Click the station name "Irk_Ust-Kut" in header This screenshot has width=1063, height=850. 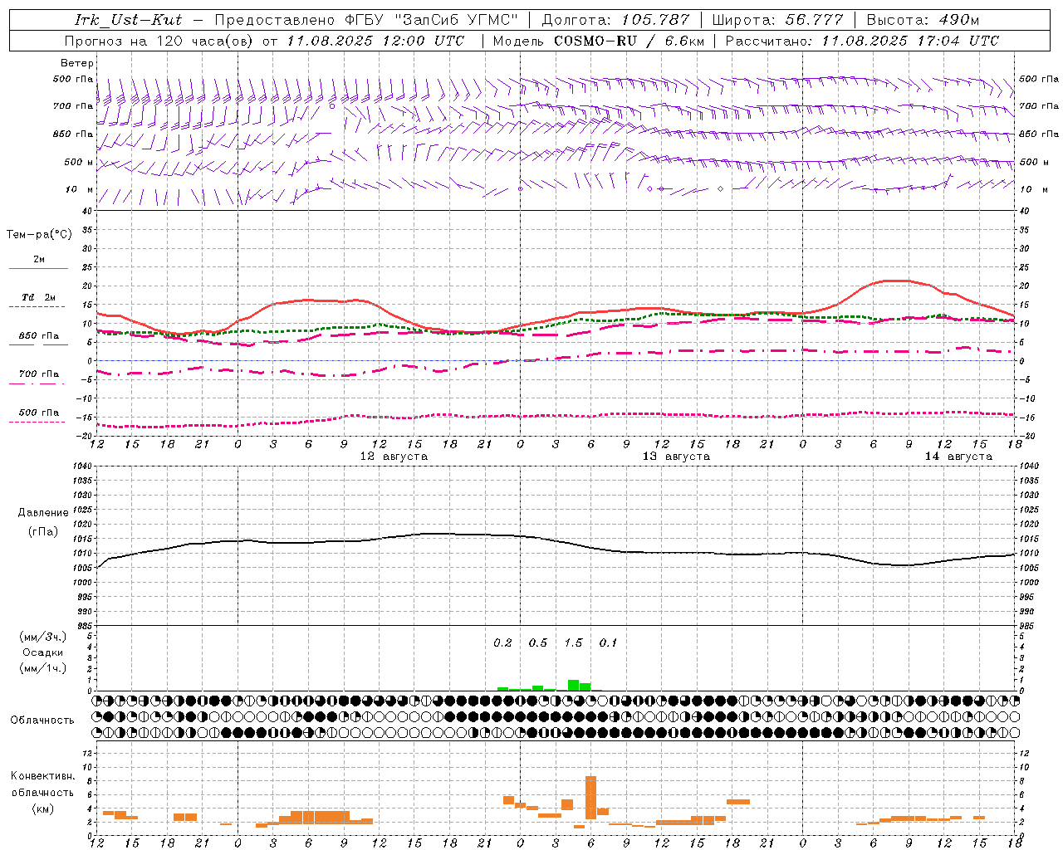[129, 20]
